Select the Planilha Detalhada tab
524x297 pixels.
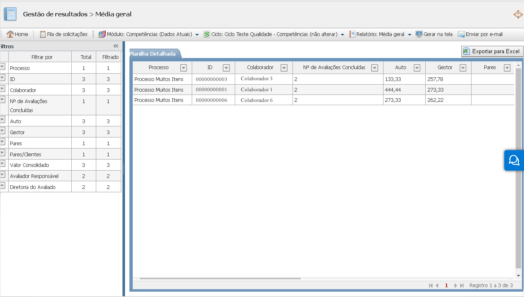pos(153,54)
